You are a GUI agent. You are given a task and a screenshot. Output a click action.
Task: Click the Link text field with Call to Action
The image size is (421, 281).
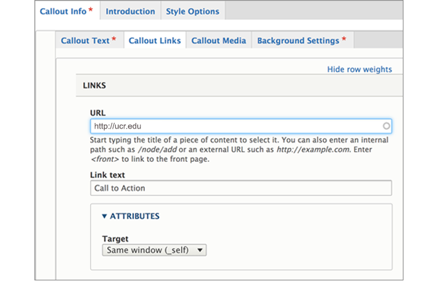pyautogui.click(x=241, y=188)
